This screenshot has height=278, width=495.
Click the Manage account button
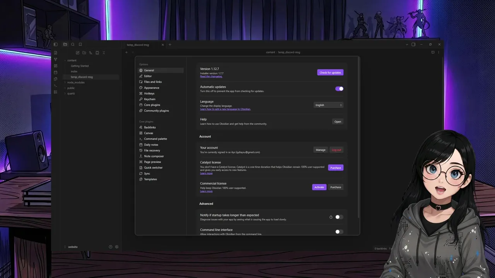pyautogui.click(x=321, y=150)
